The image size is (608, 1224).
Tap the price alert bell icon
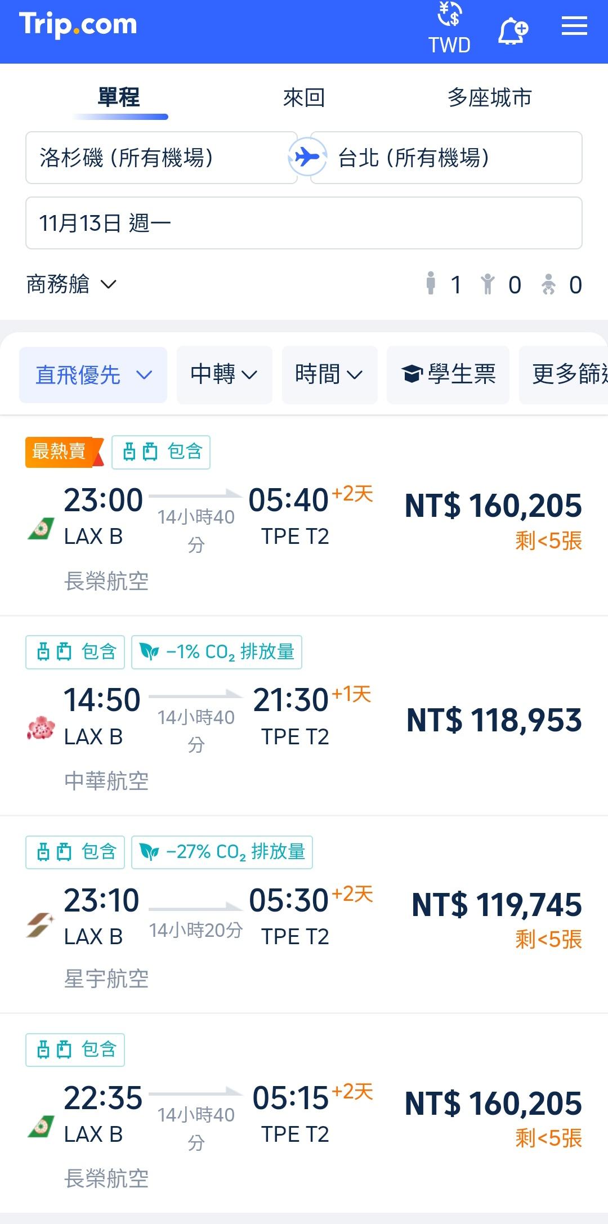point(512,30)
